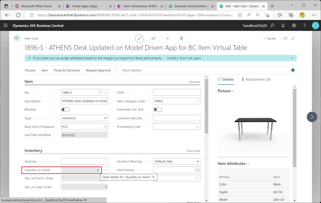Click the Shelf No. input field
Image resolution: width=321 pixels, height=203 pixels.
coord(84,161)
